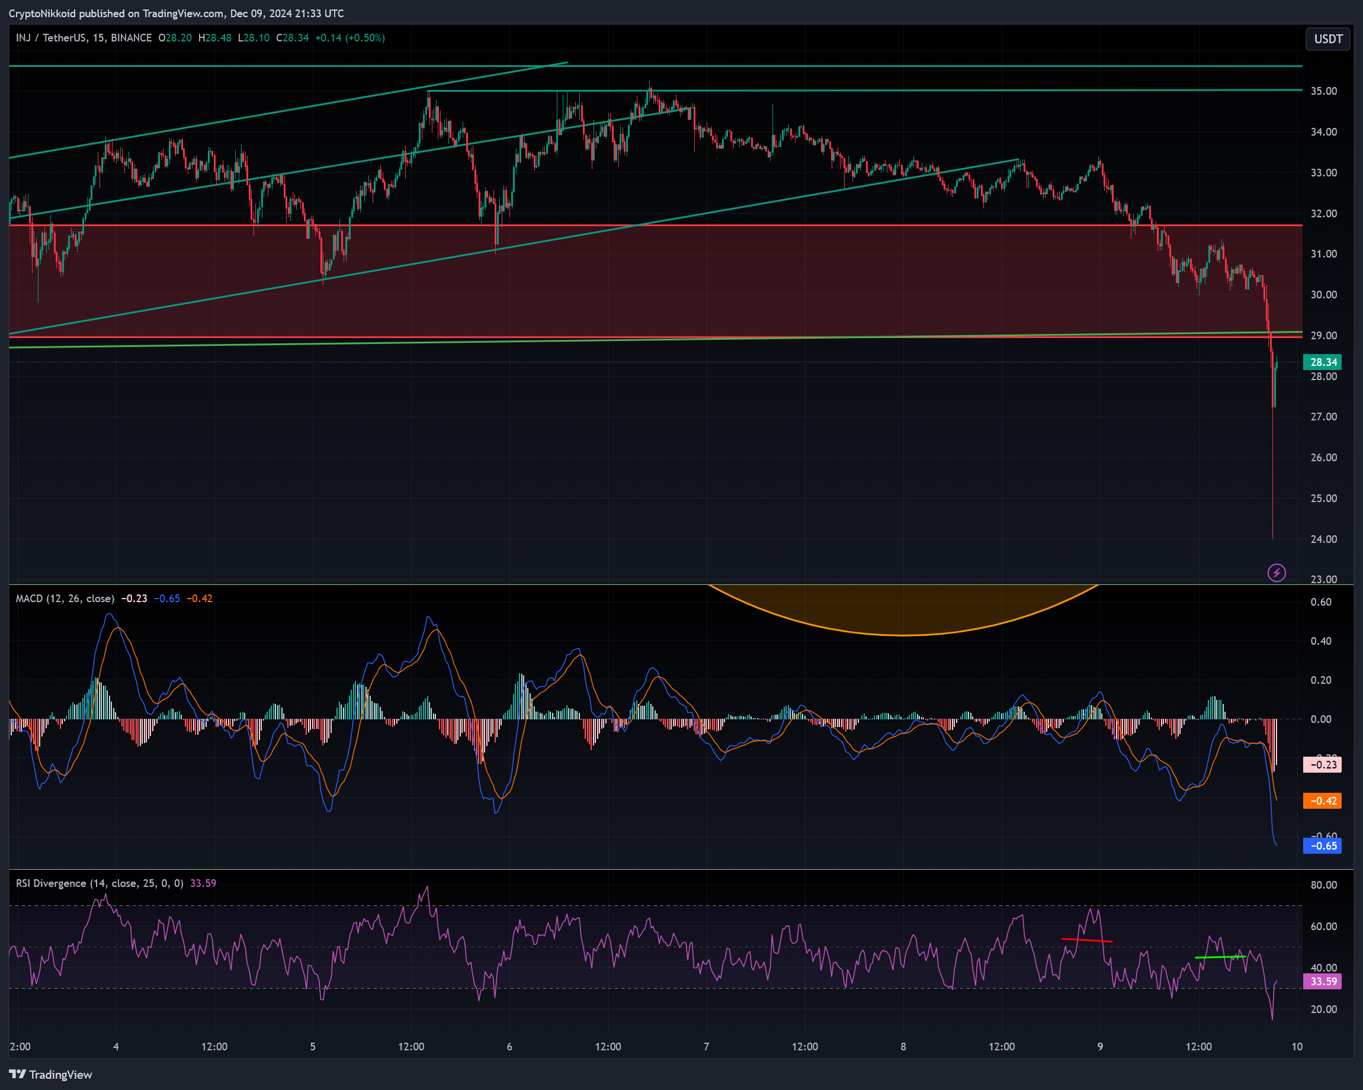Click the USDT currency button
The image size is (1363, 1090).
coord(1328,38)
